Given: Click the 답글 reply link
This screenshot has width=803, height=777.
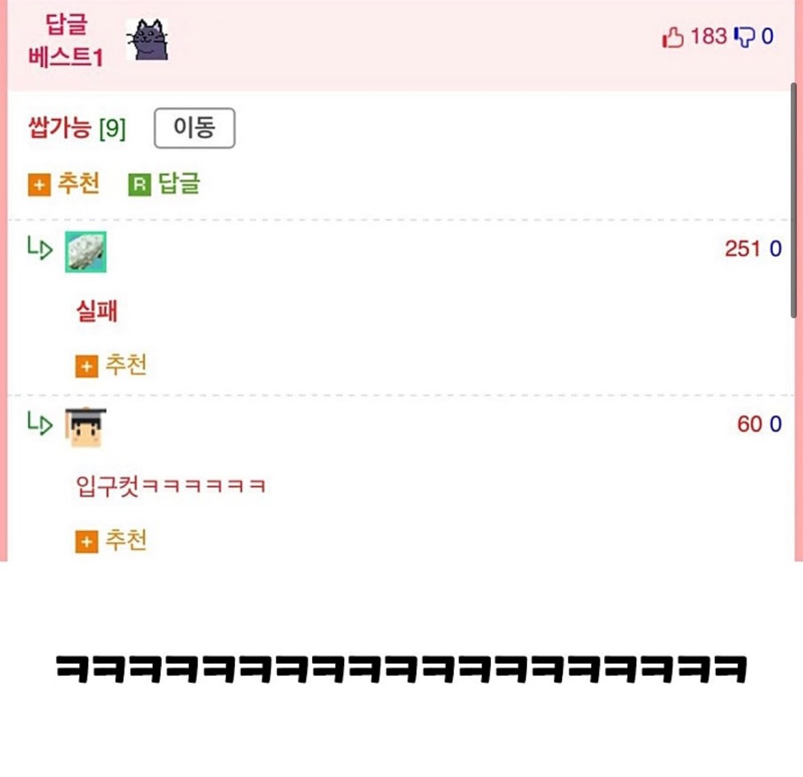Looking at the screenshot, I should point(178,183).
